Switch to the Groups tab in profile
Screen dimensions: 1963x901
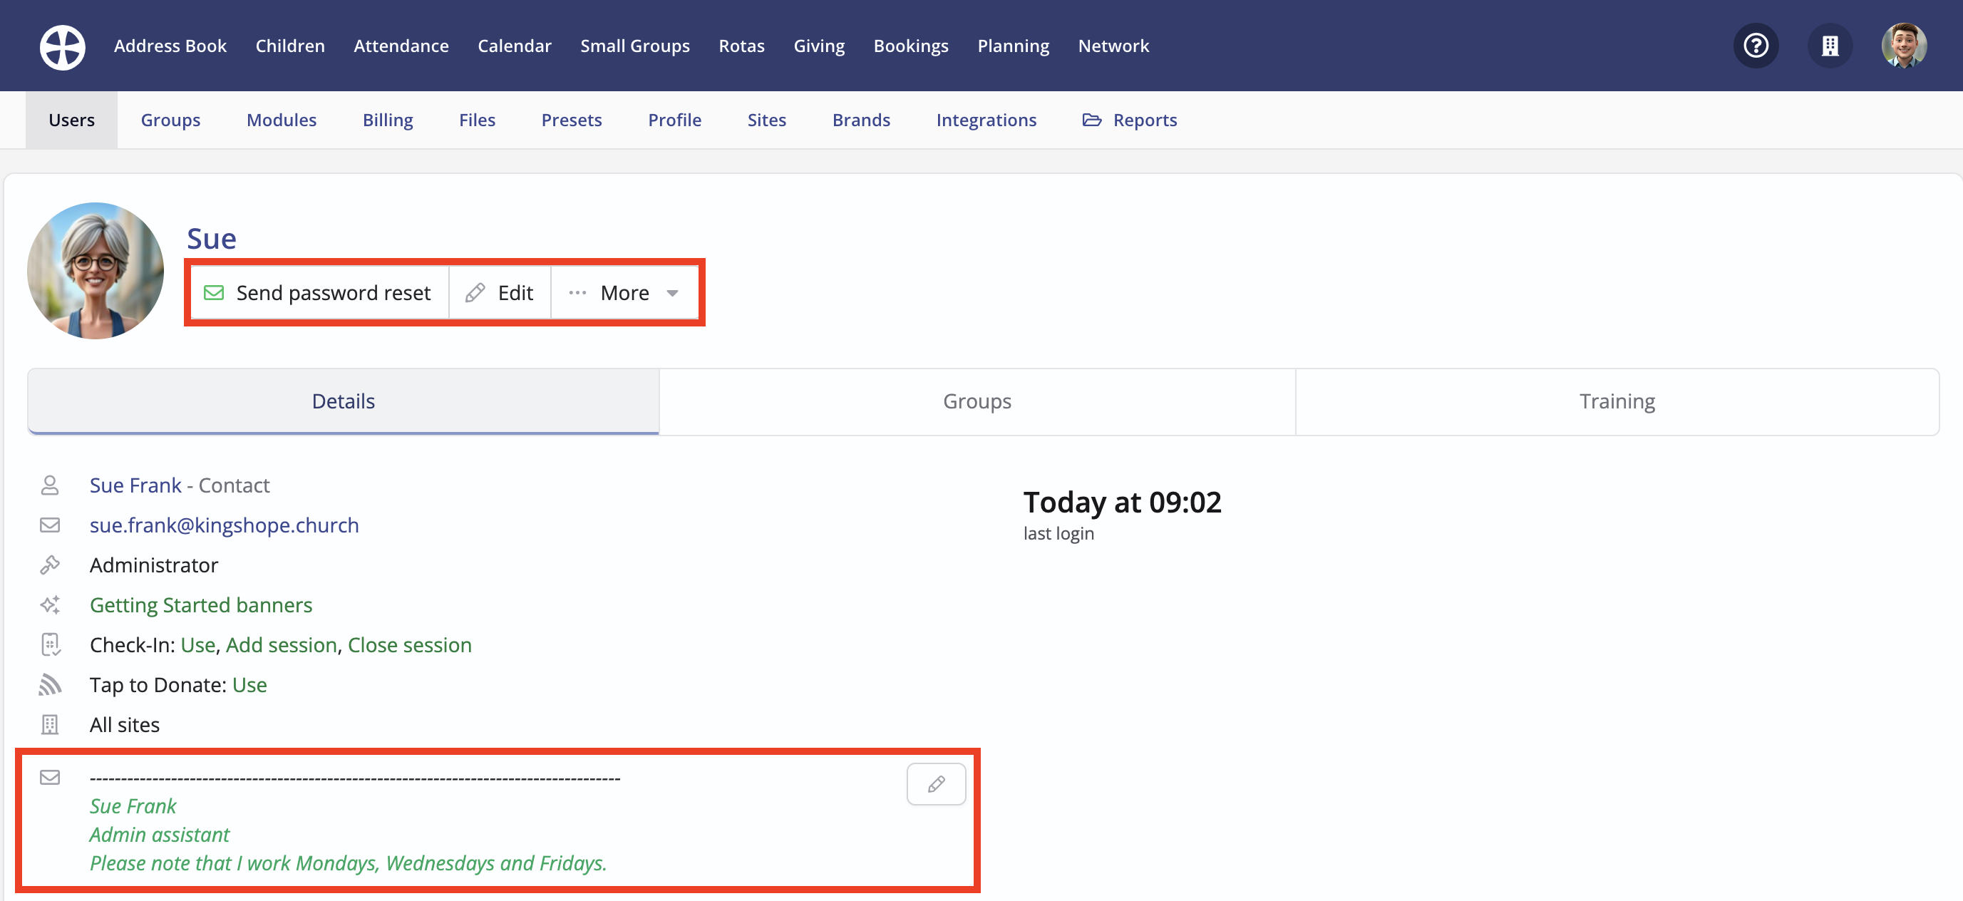pyautogui.click(x=977, y=401)
